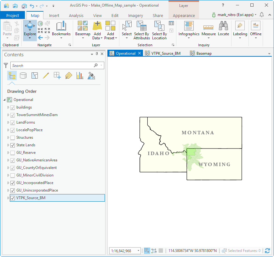Open the Offline map tool

[x=256, y=30]
